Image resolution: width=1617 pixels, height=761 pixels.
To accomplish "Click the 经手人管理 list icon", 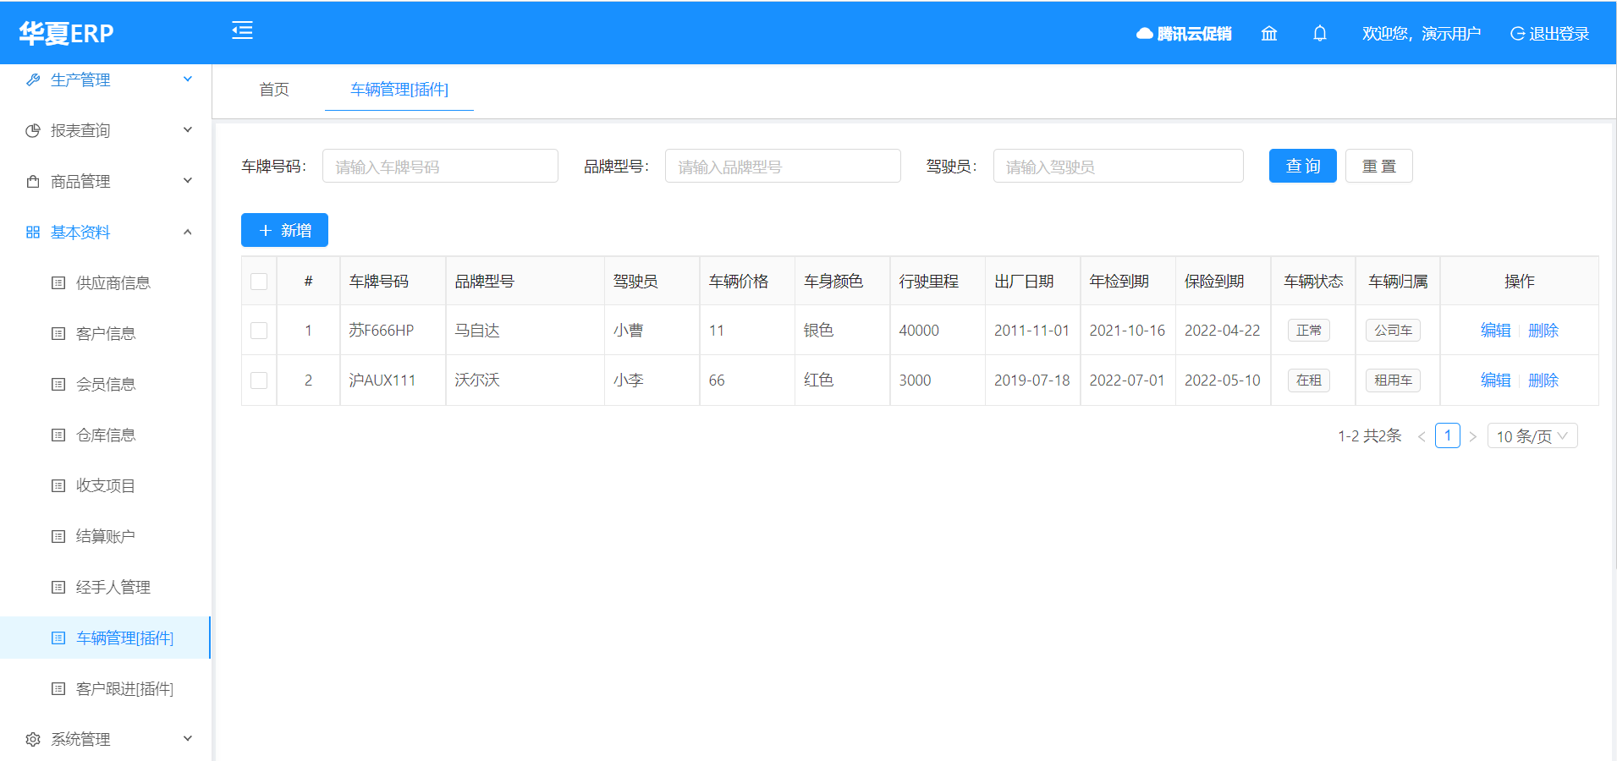I will pos(58,587).
